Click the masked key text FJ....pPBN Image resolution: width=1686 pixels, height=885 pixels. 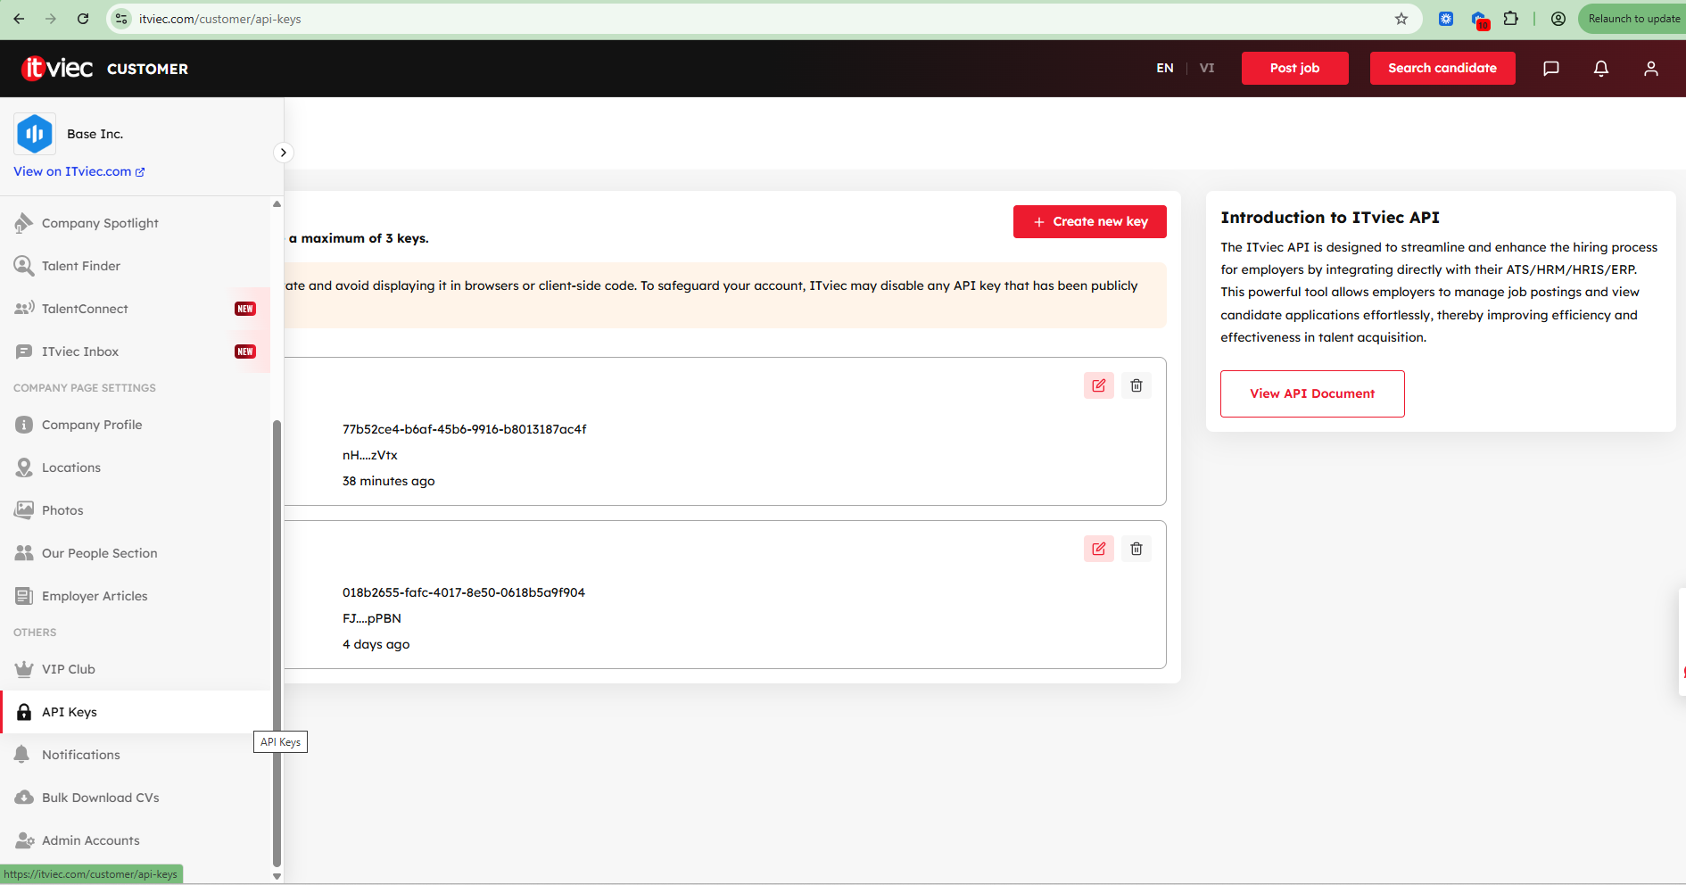(x=372, y=618)
